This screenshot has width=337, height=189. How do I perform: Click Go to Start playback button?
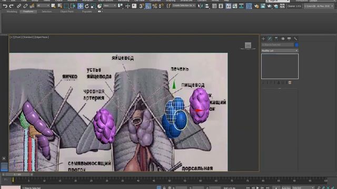tap(248, 188)
